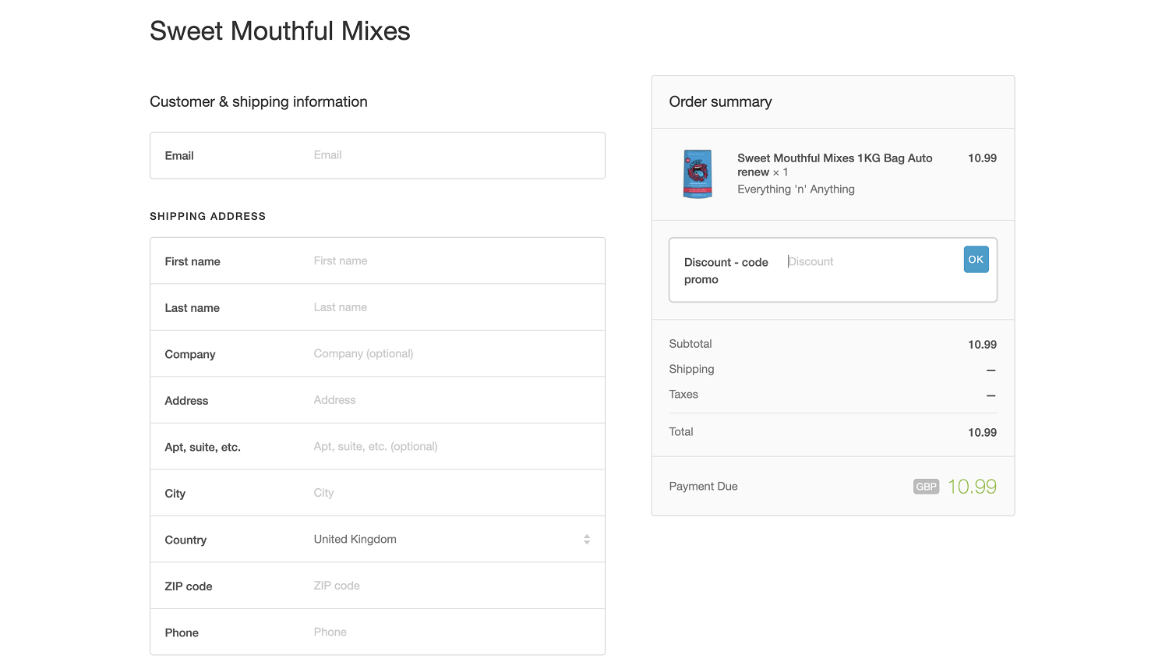Select the ZIP code field
Viewport: 1169px width, 666px height.
point(452,586)
